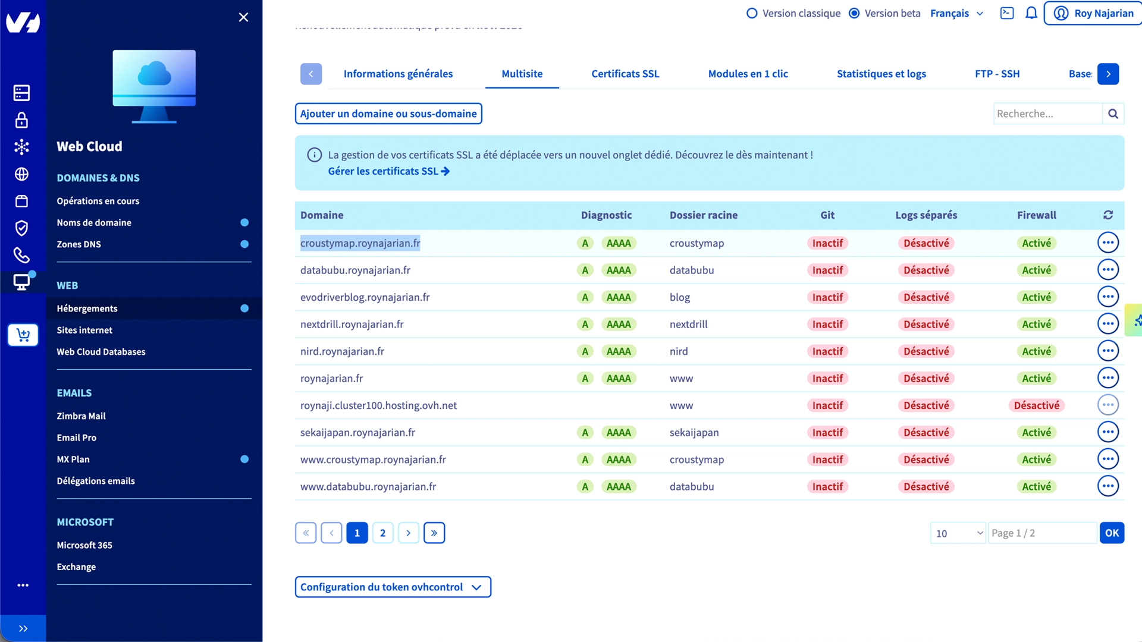Open the rows-per-page dropdown showing 10

[958, 533]
